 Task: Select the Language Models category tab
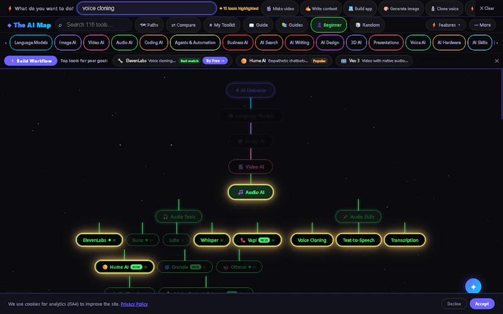click(x=31, y=43)
